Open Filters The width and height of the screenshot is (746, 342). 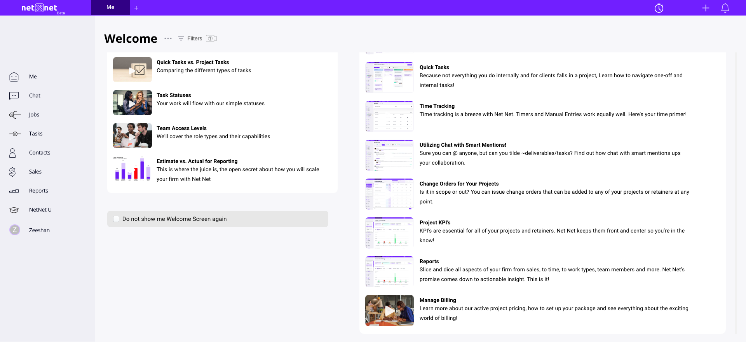pyautogui.click(x=190, y=38)
